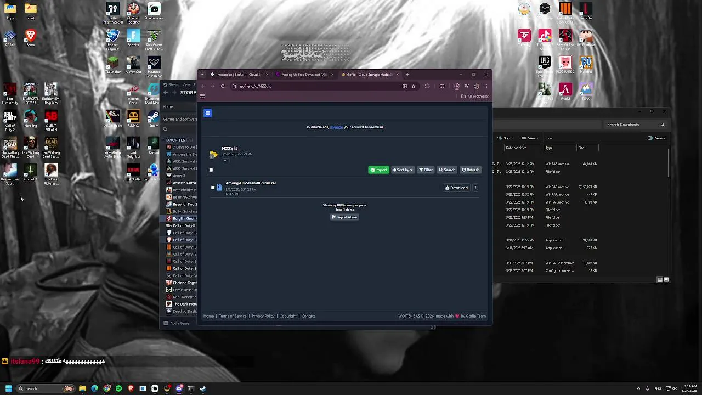Open the volume control in system tray

tap(675, 388)
